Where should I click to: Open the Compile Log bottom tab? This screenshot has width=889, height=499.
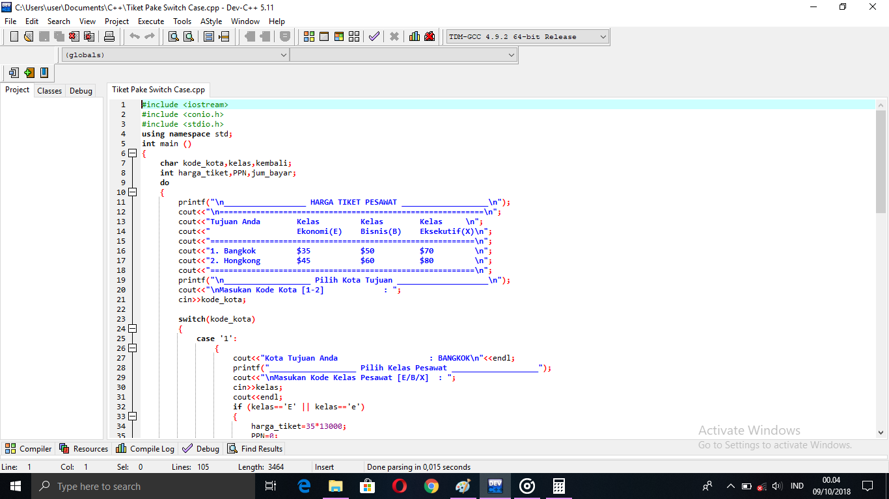(x=145, y=448)
